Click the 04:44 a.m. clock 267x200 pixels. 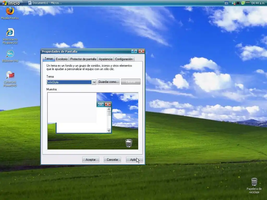point(258,3)
